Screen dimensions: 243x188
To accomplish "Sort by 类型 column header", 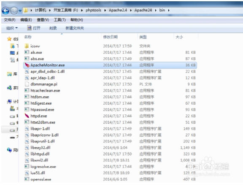I will pyautogui.click(x=143, y=37).
